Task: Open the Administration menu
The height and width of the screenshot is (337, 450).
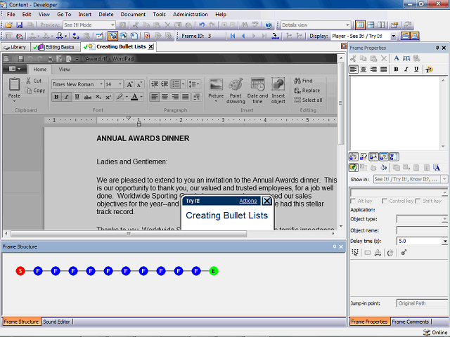Action: pos(191,14)
